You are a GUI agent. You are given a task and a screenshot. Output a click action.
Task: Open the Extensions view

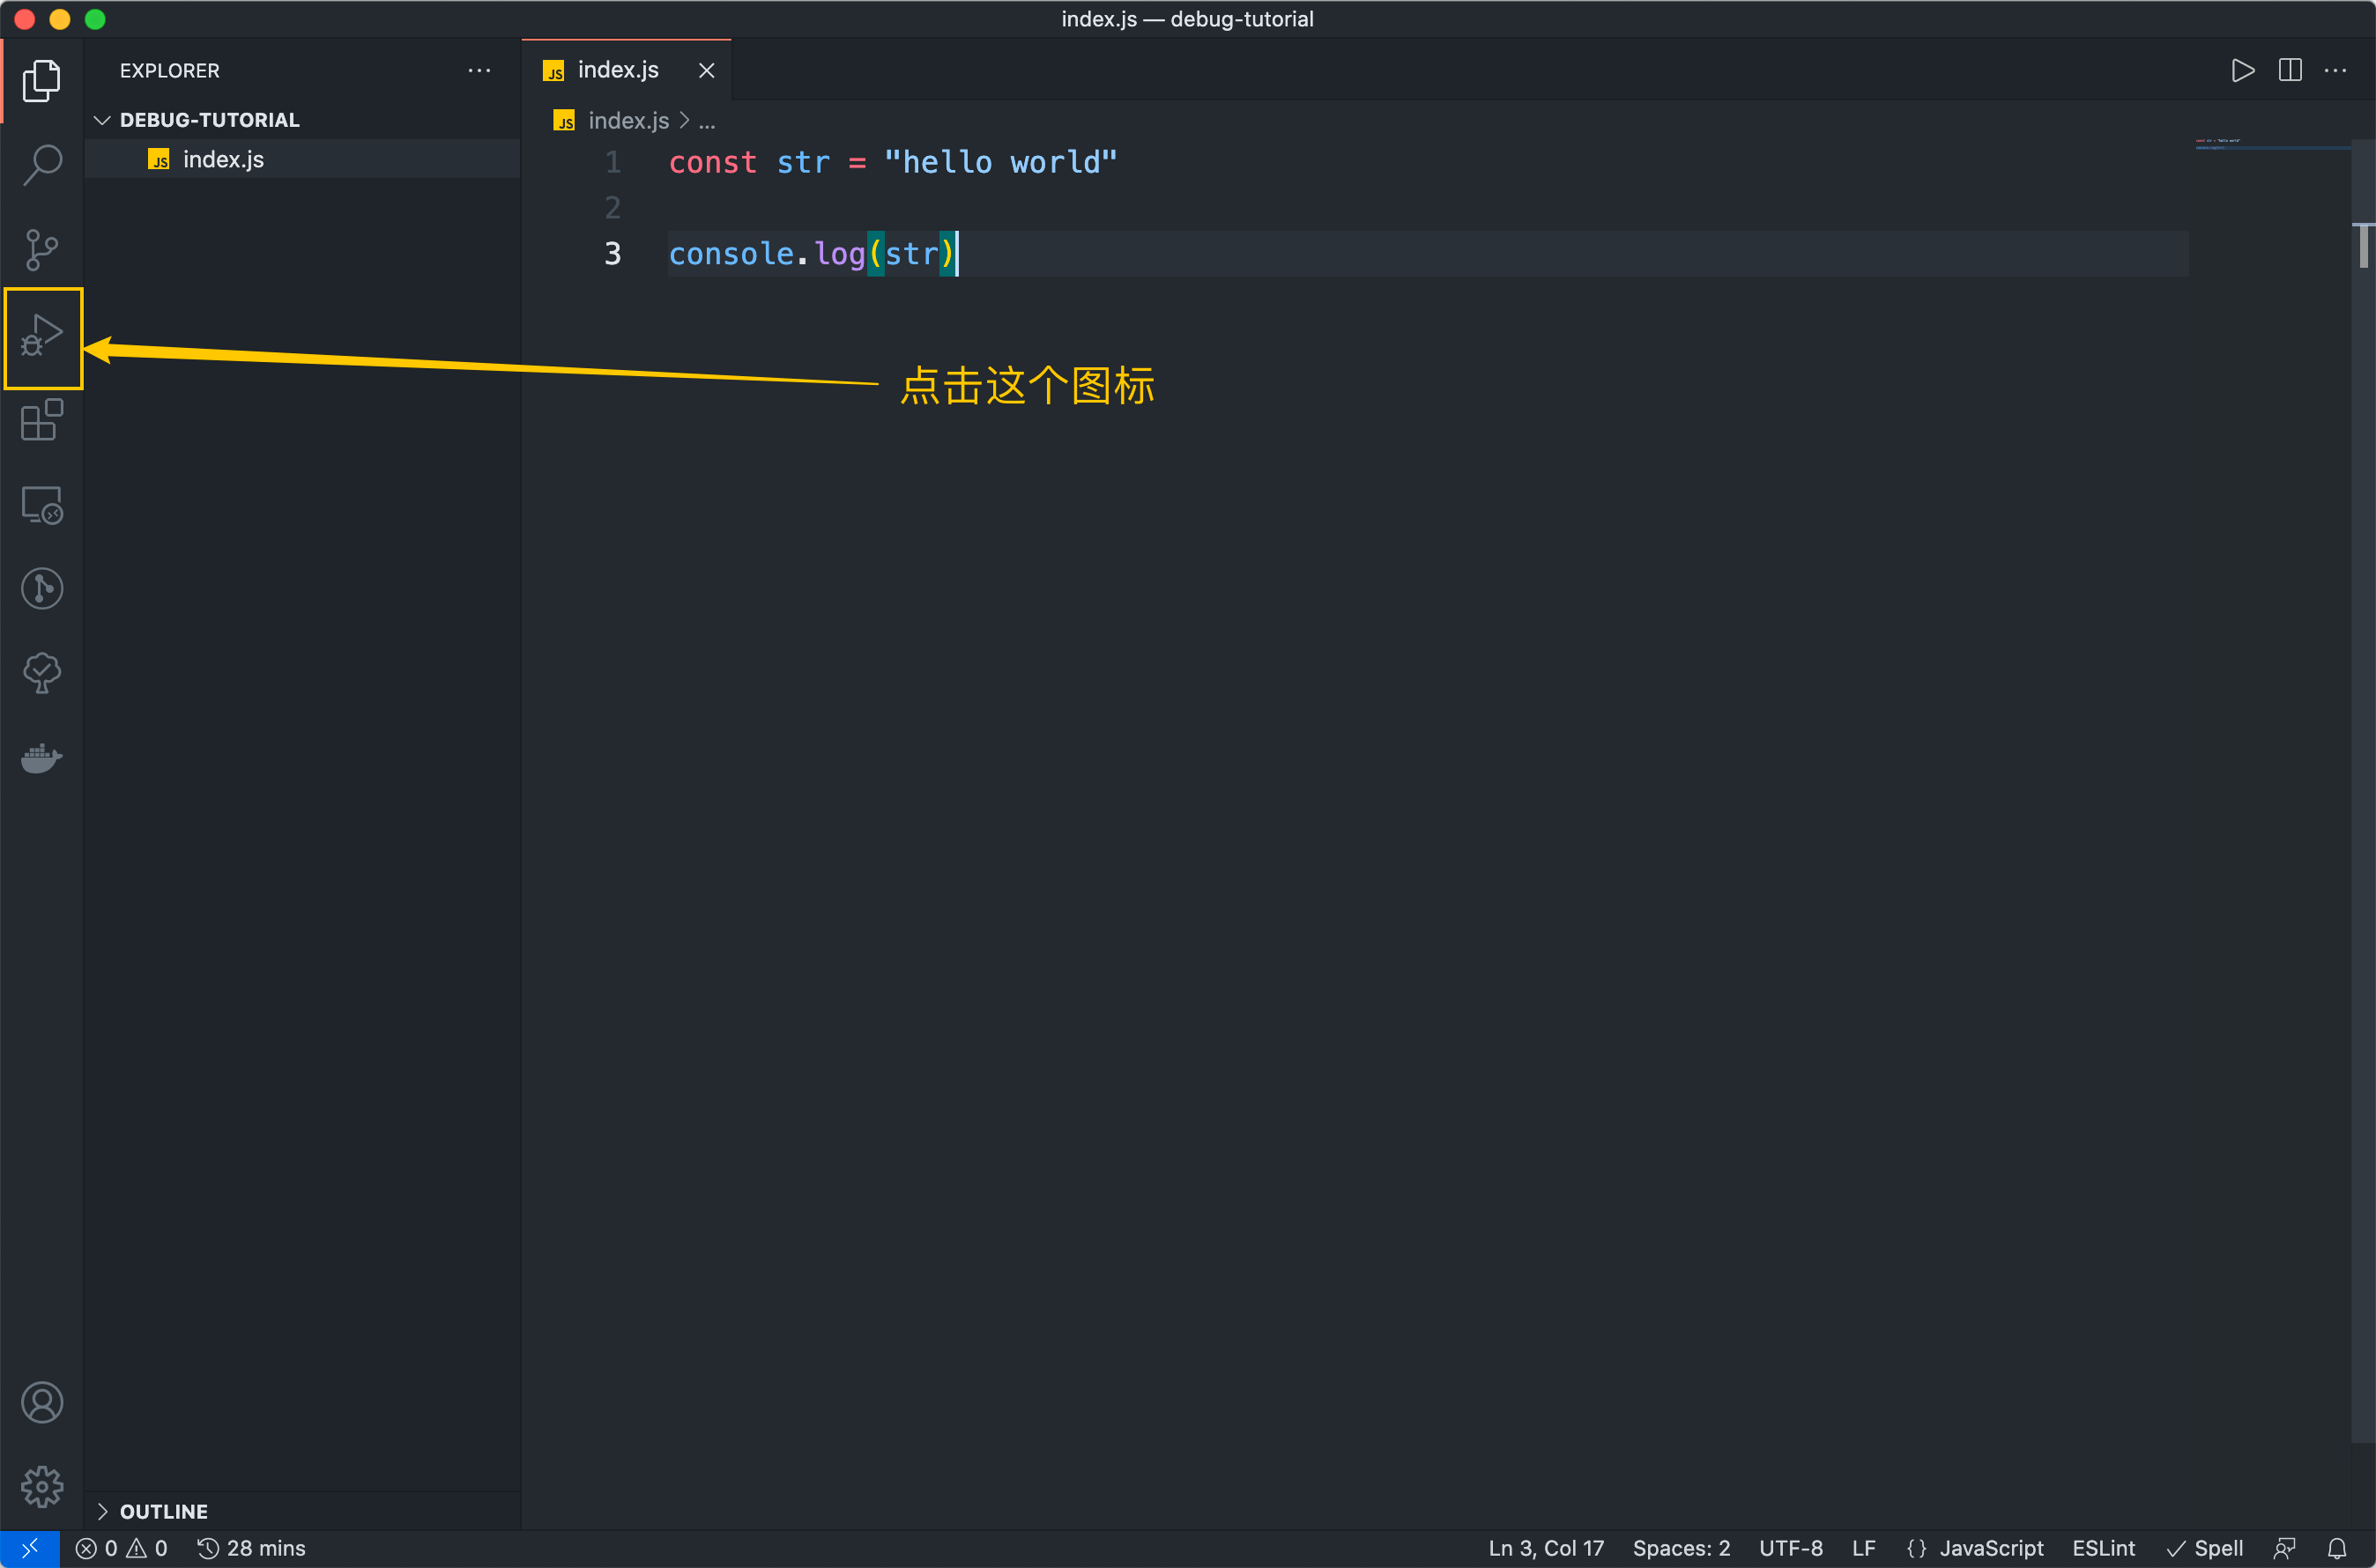pyautogui.click(x=42, y=420)
